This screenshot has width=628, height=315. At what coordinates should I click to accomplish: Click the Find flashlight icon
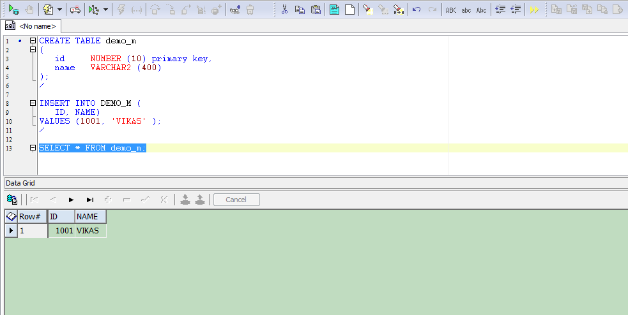tap(367, 10)
